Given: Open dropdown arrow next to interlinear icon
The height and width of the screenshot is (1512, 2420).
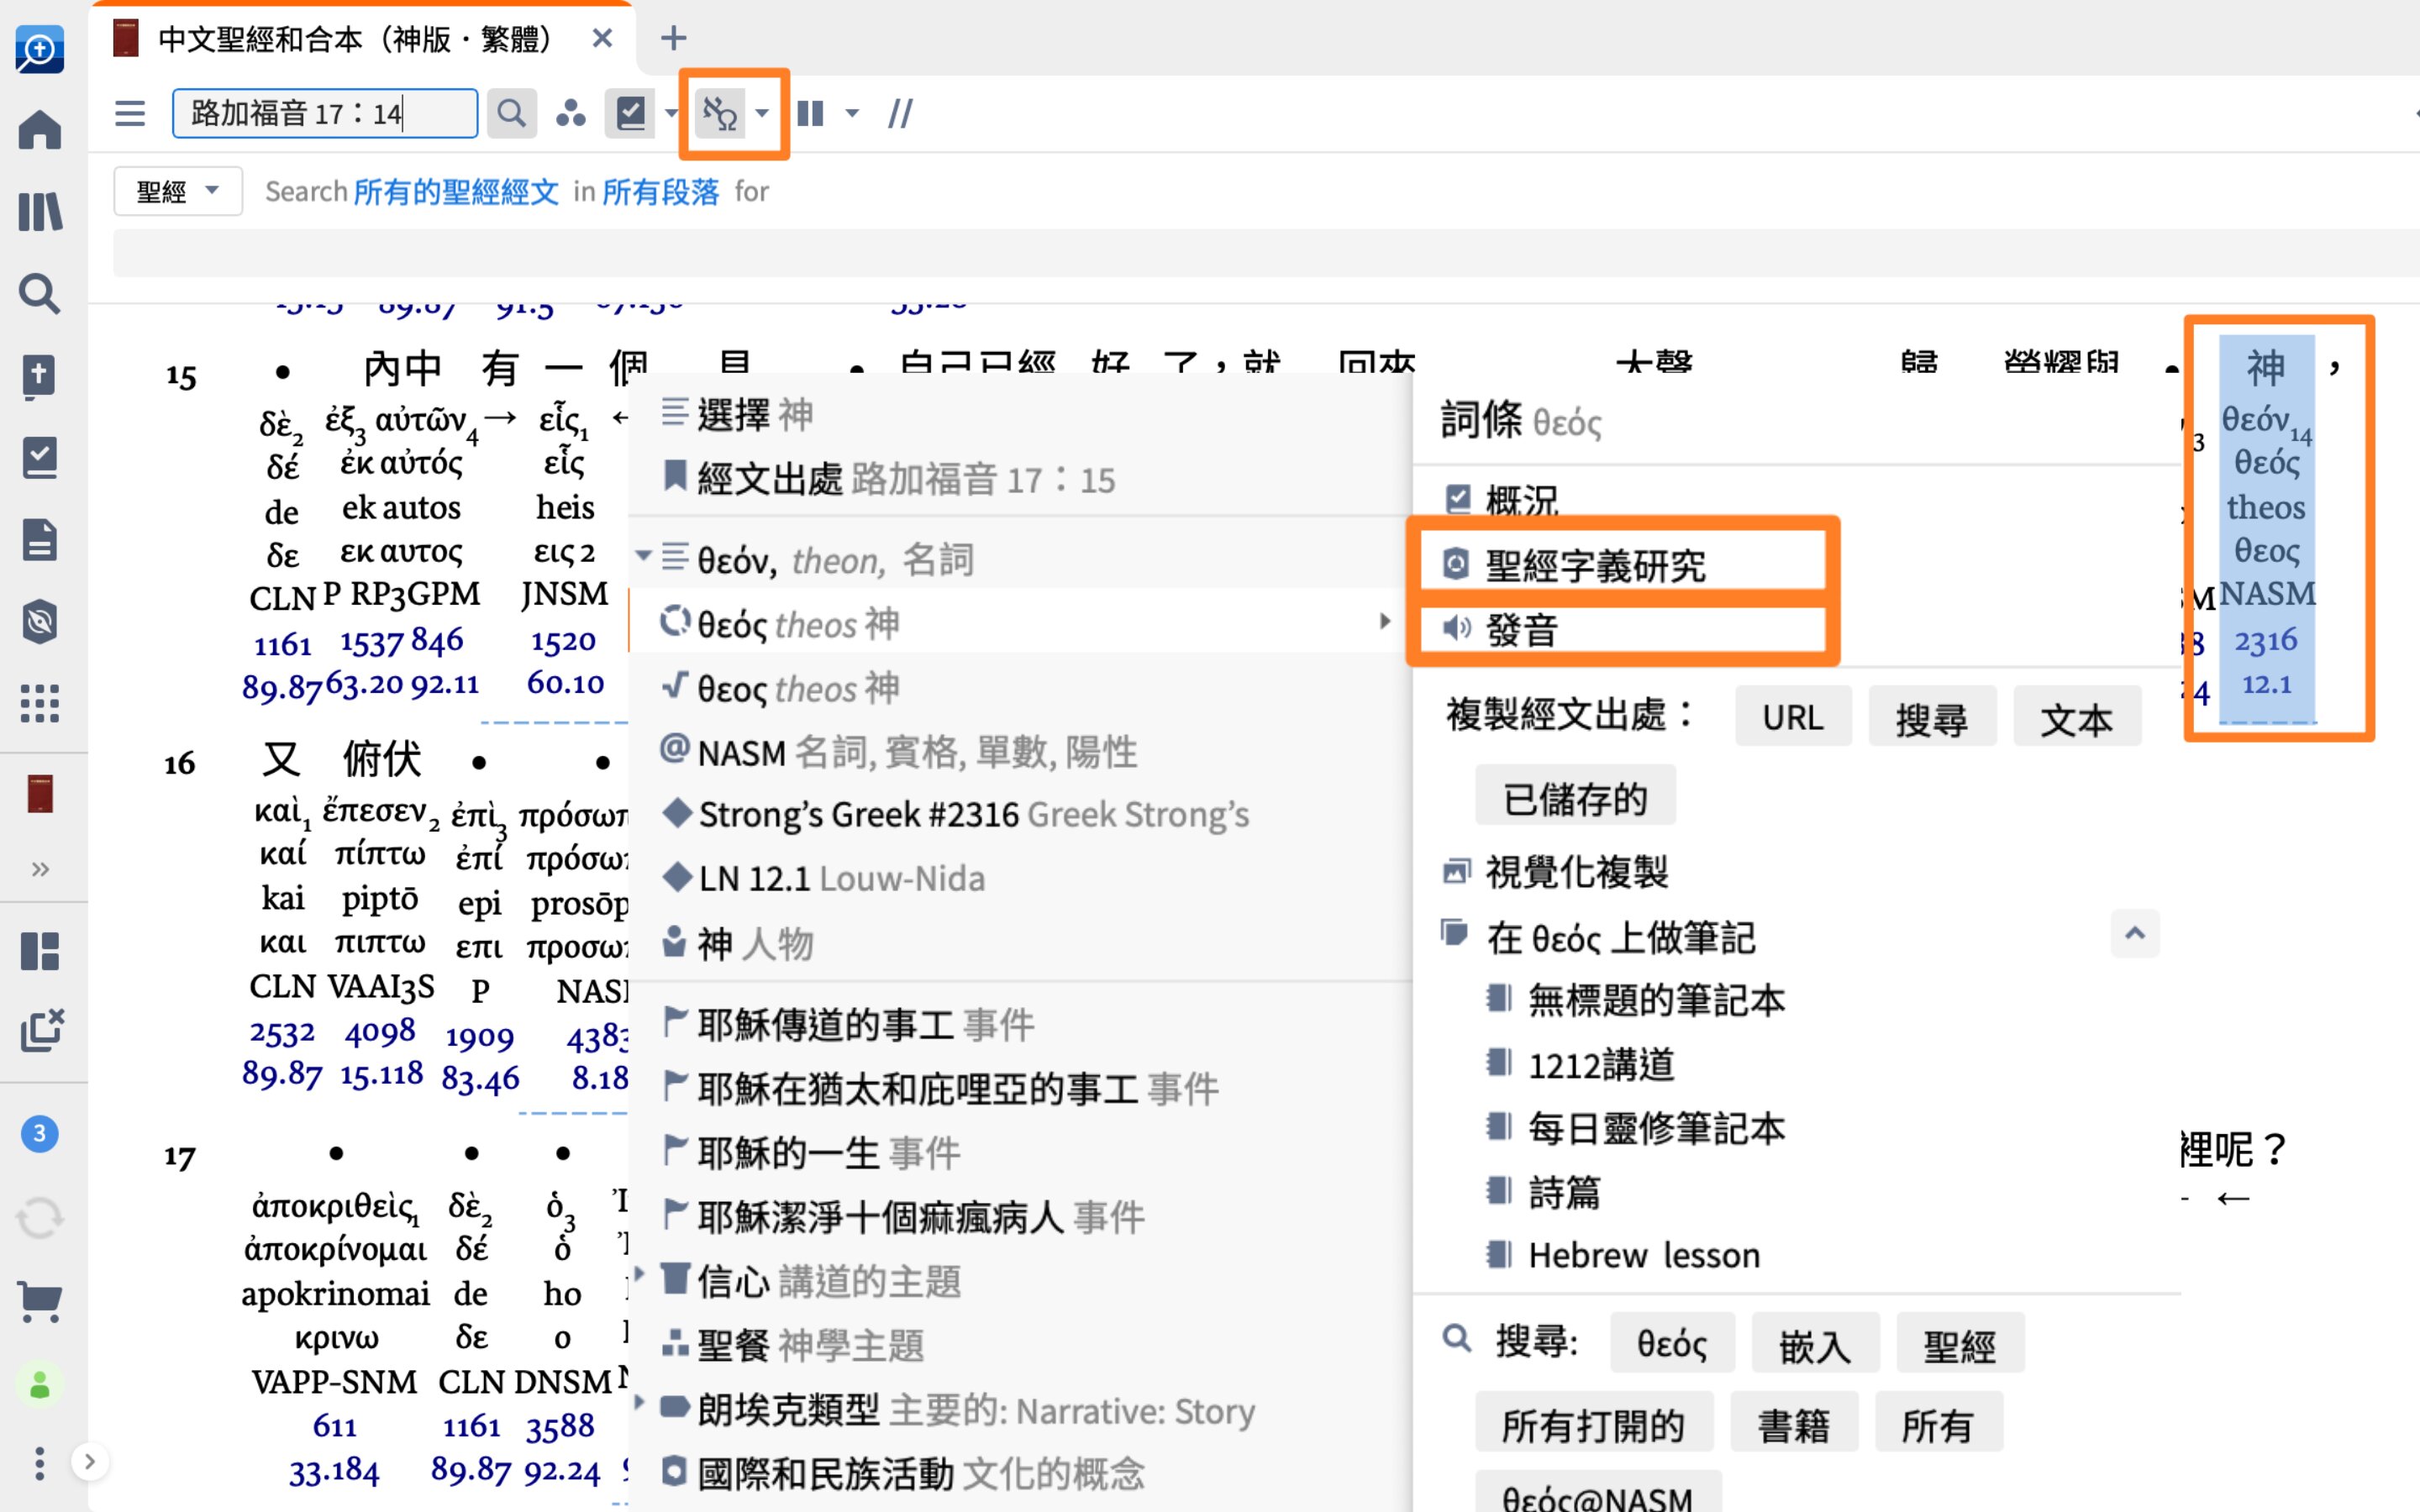Looking at the screenshot, I should click(762, 113).
